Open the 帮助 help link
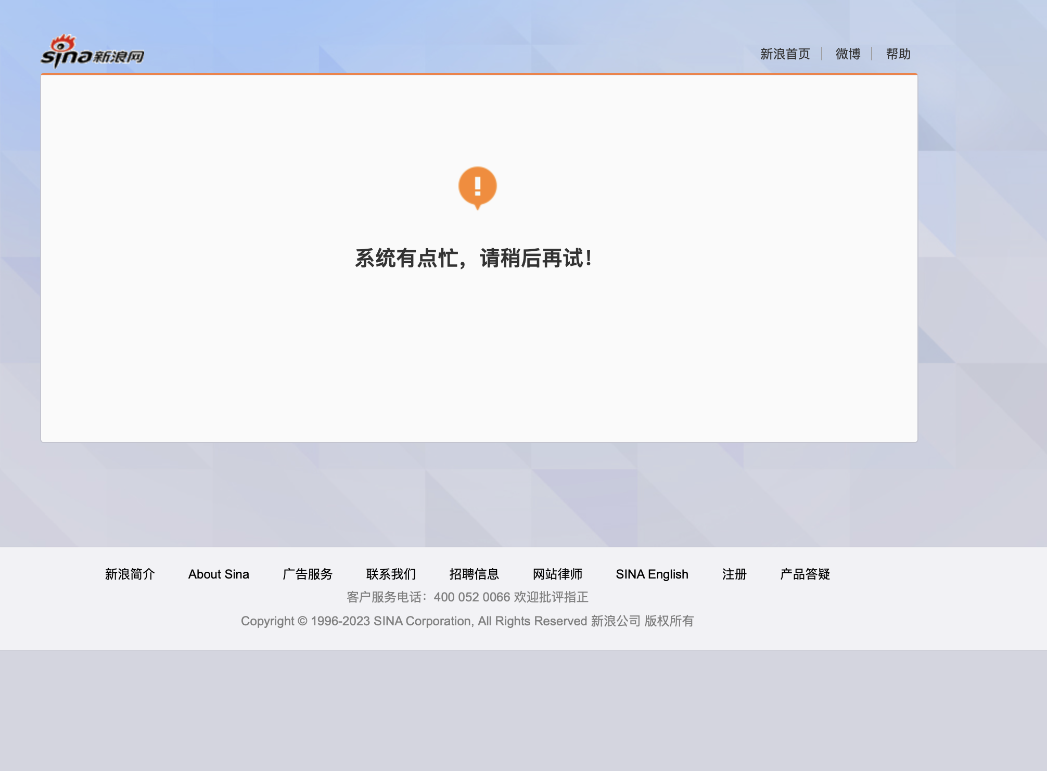 [898, 54]
